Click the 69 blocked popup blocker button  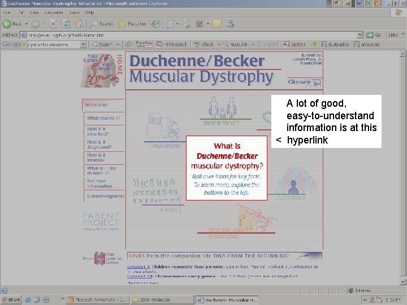click(172, 45)
